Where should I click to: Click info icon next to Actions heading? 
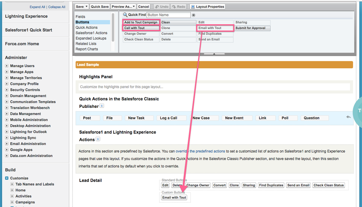[98, 139]
